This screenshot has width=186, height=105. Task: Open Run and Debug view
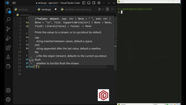[8, 38]
